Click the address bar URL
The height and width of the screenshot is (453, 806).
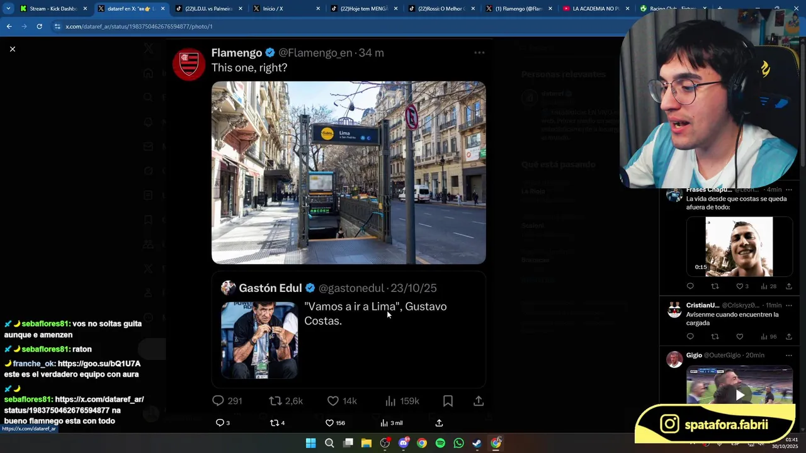point(139,26)
